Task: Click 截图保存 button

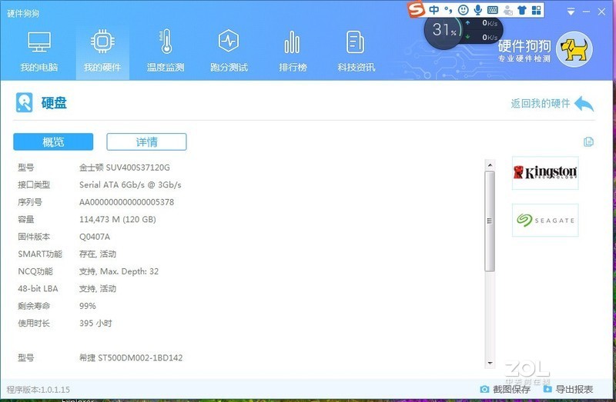Action: [x=505, y=389]
